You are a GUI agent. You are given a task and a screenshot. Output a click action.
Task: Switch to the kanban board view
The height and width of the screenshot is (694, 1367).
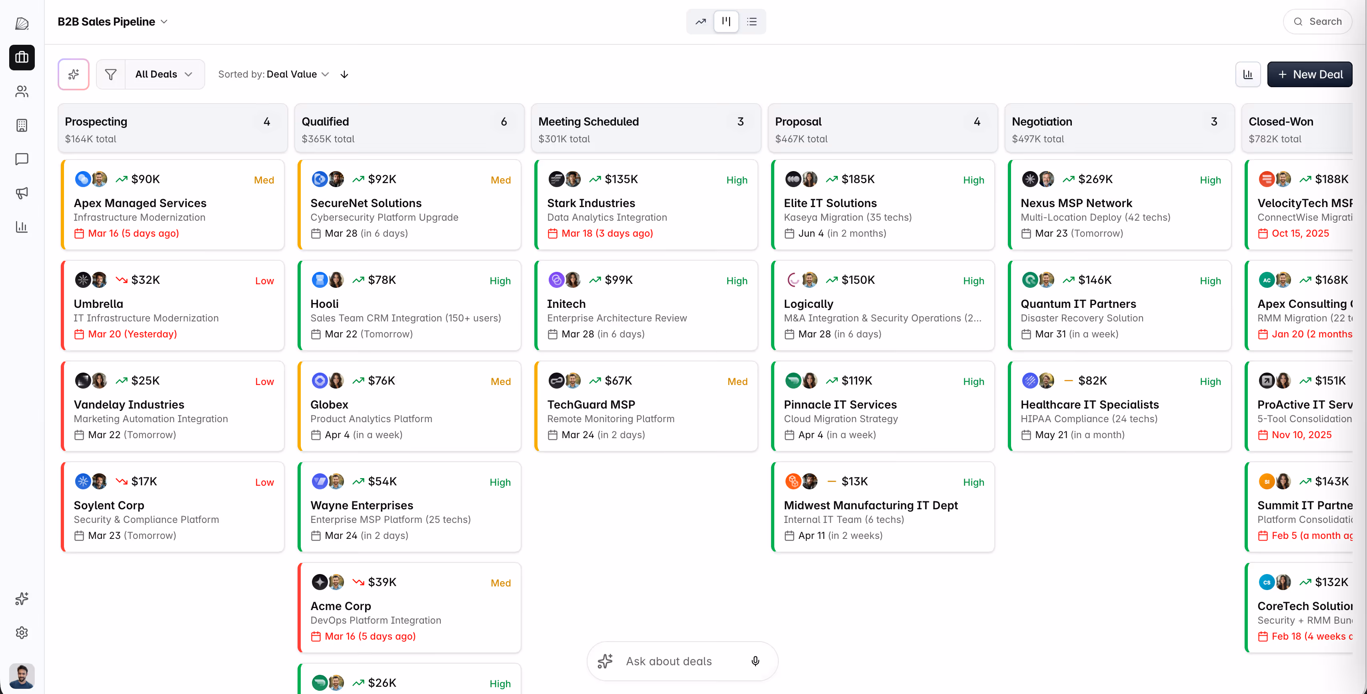point(726,22)
